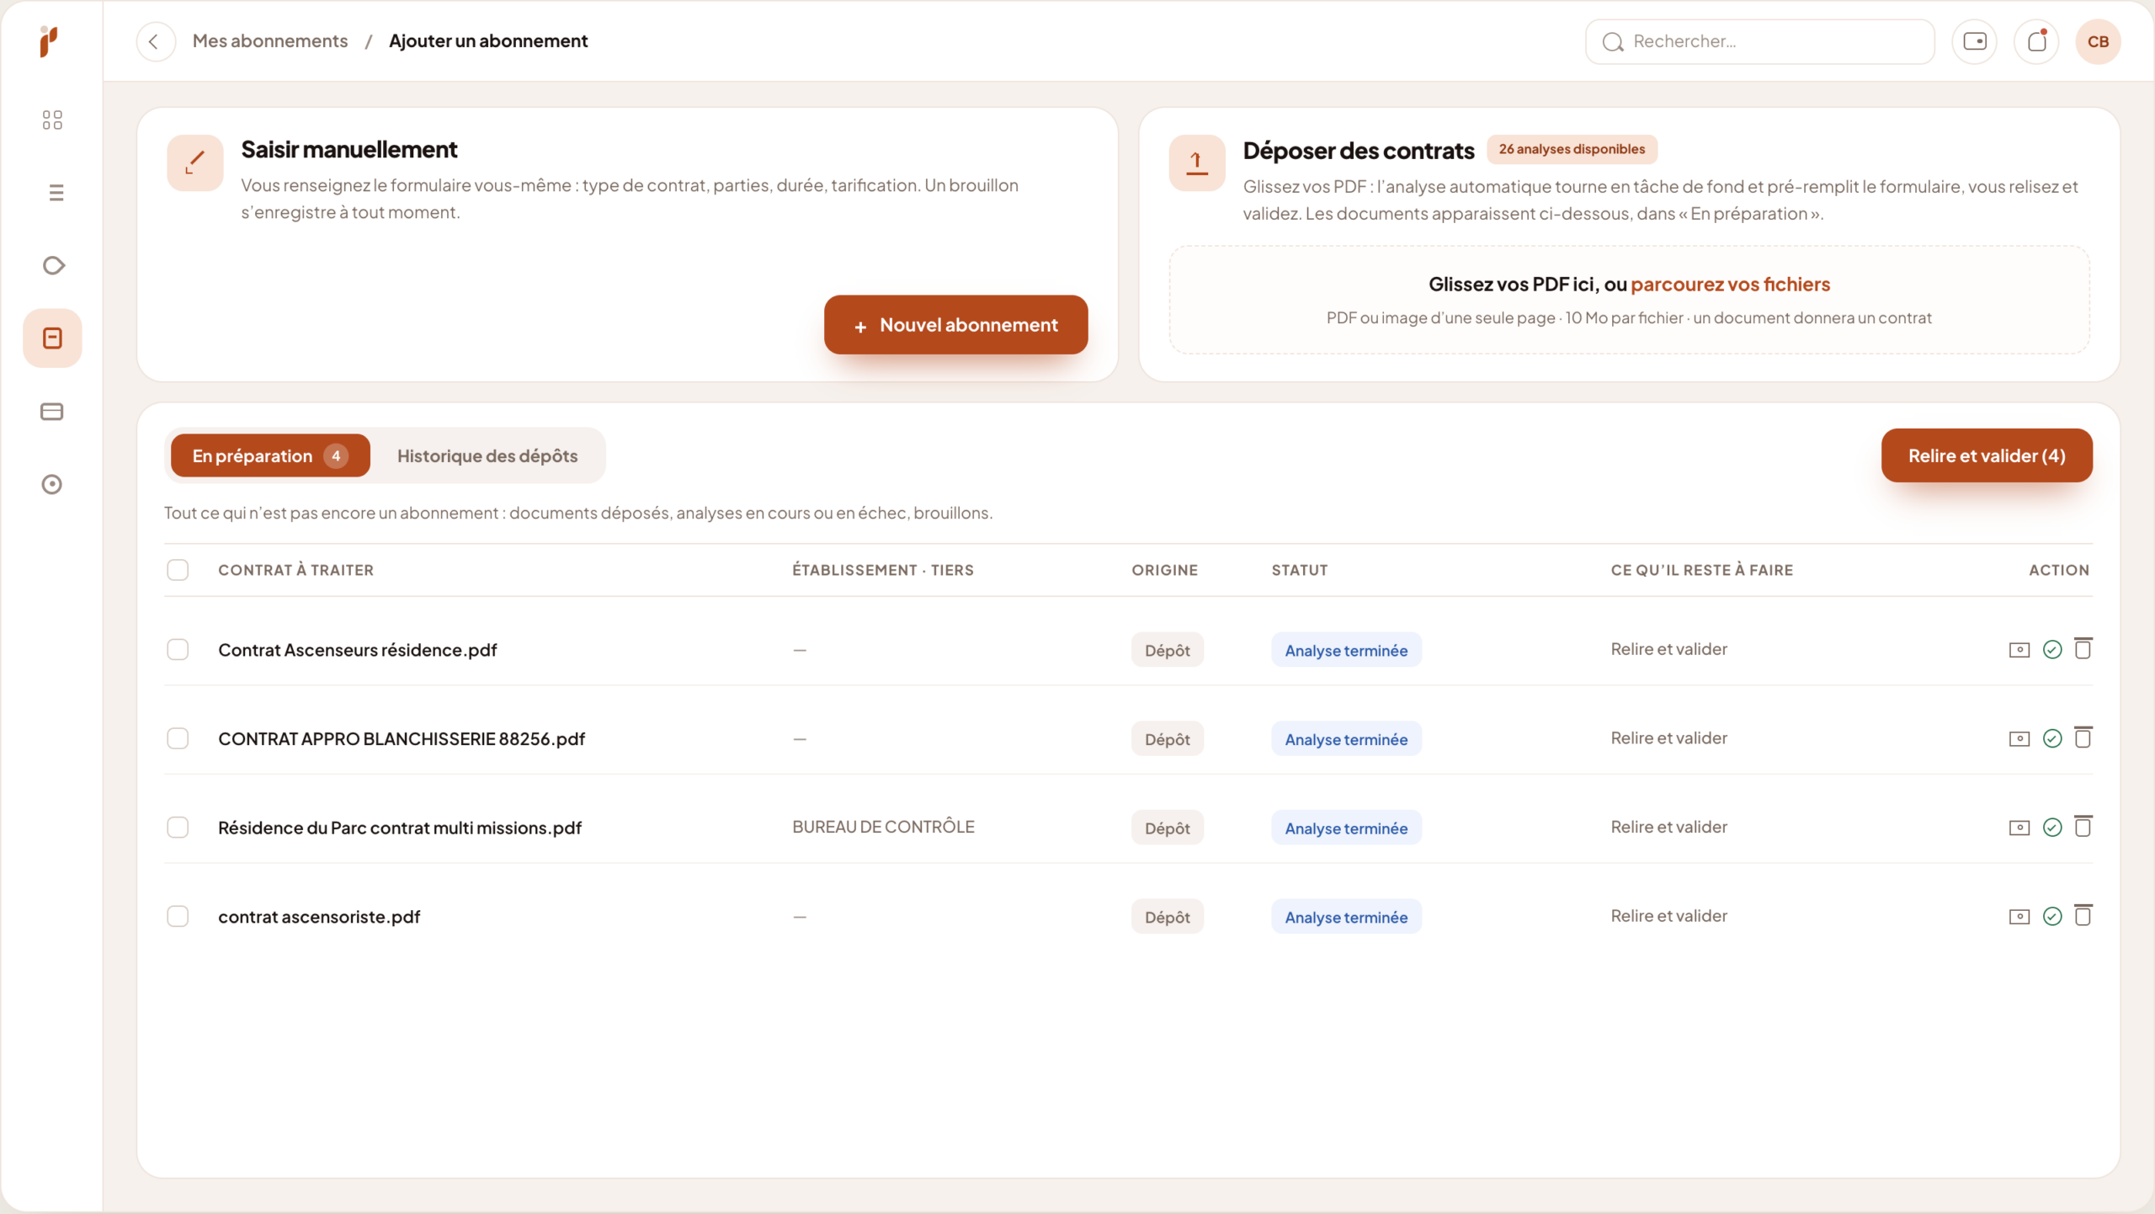This screenshot has height=1214, width=2155.
Task: Switch to Historique des dépôts tab
Action: pyautogui.click(x=487, y=455)
